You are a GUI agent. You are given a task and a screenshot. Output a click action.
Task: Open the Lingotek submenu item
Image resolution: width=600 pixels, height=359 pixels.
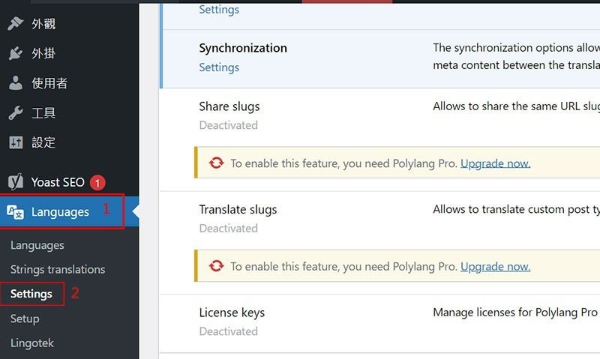(x=32, y=343)
